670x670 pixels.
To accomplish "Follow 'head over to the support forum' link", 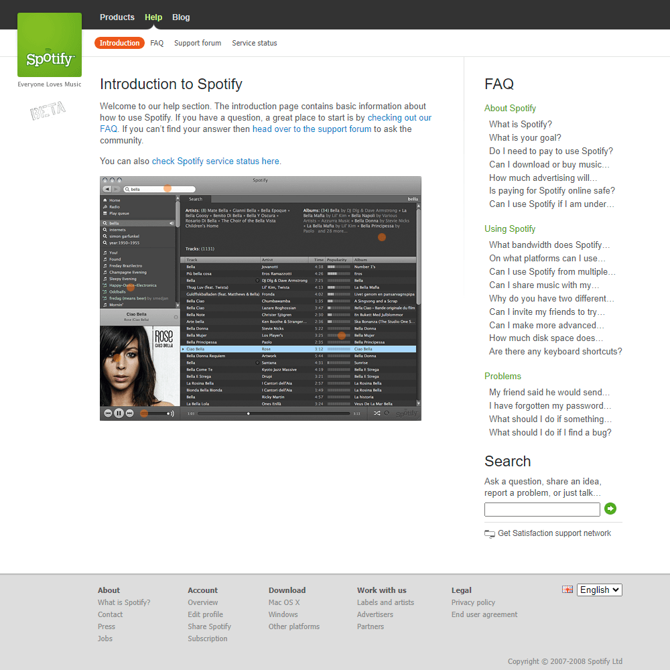I will click(312, 129).
